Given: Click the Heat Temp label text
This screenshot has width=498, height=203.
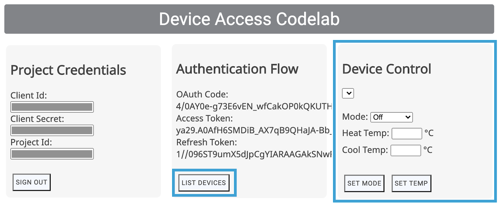Looking at the screenshot, I should pos(365,133).
